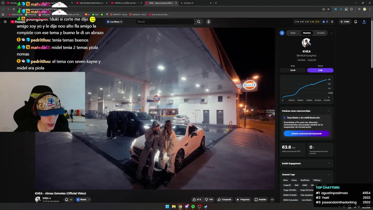This screenshot has height=210, width=373.
Task: Open Windows Start button on taskbar
Action: 167,206
